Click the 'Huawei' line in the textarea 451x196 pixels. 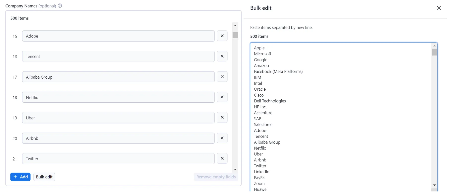(x=261, y=189)
